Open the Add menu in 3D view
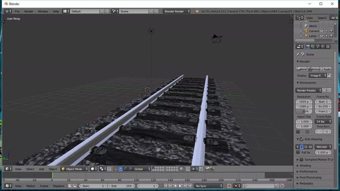The width and height of the screenshot is (340, 191). click(x=41, y=169)
